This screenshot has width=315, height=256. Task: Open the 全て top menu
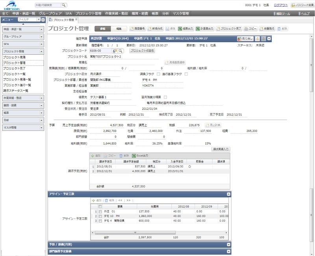coord(5,13)
